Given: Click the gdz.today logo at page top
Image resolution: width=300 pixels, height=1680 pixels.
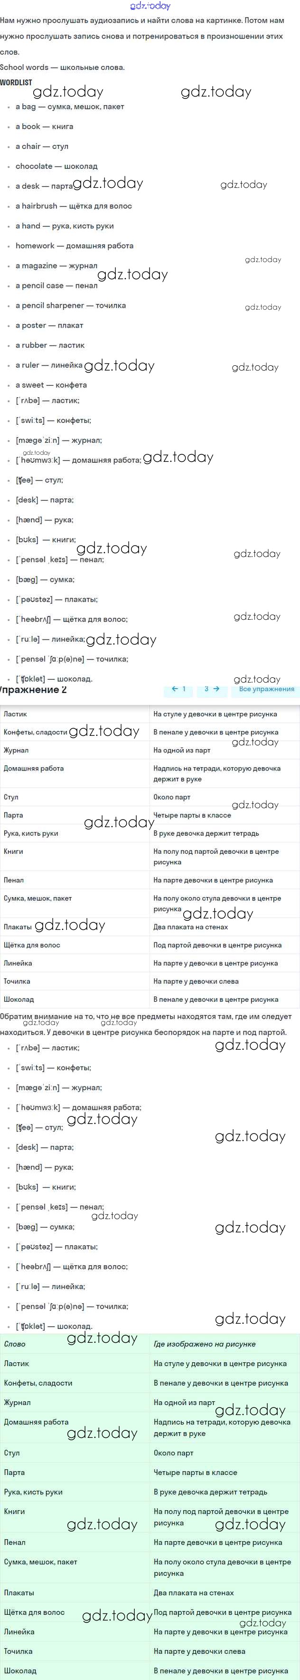Looking at the screenshot, I should coord(150,6).
